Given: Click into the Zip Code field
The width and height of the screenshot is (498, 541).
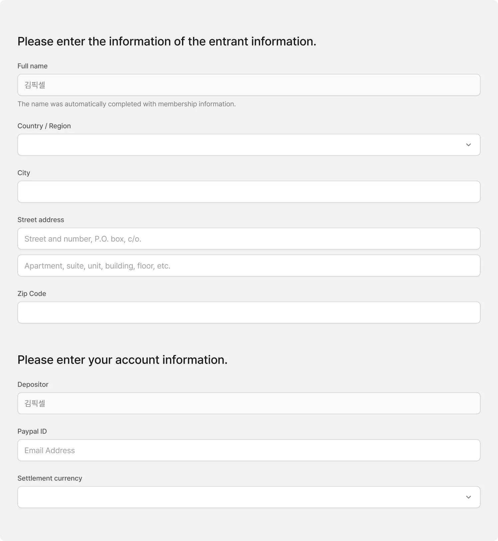Looking at the screenshot, I should (249, 312).
